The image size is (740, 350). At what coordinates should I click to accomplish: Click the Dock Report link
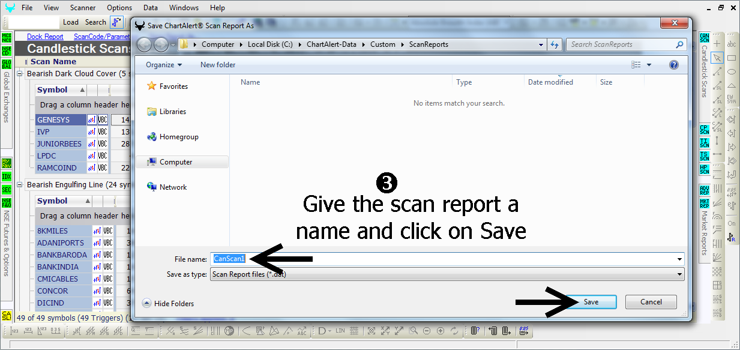(45, 37)
